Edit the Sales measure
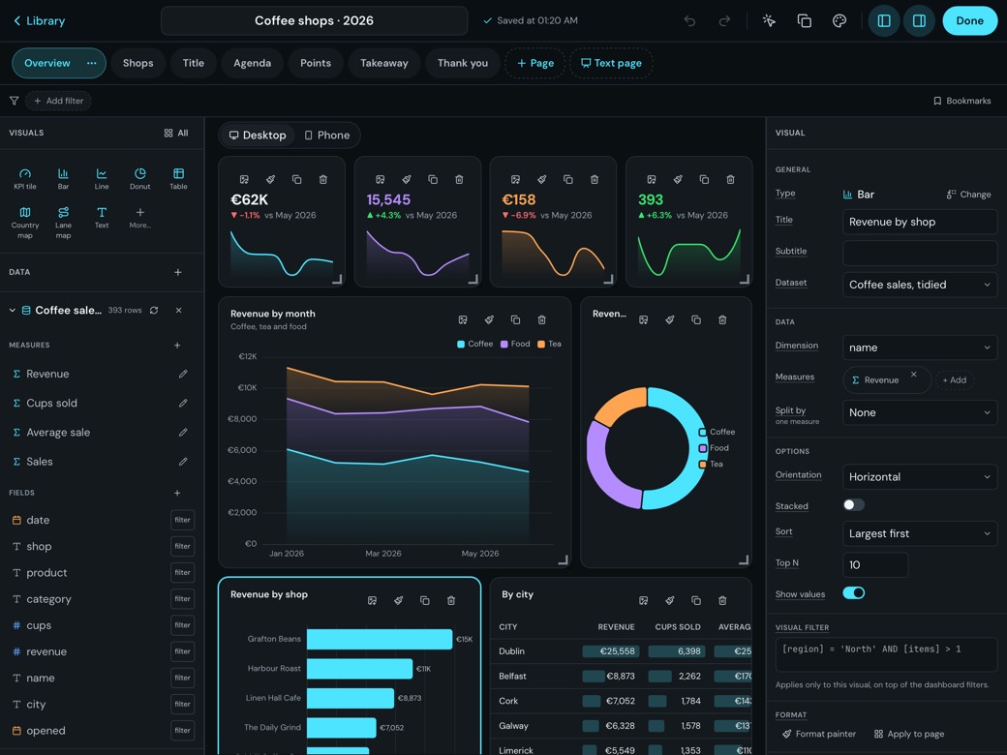This screenshot has width=1007, height=755. click(183, 462)
